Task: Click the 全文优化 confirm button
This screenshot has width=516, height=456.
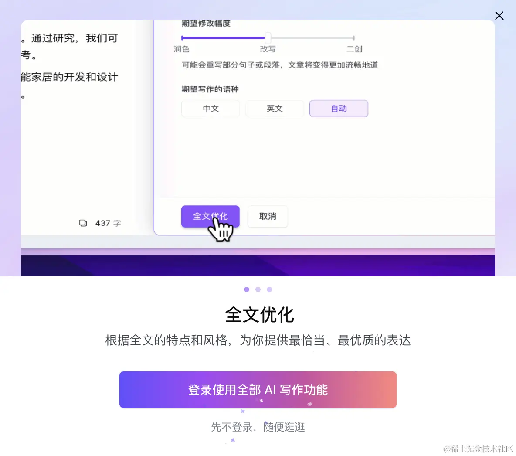Action: tap(210, 216)
